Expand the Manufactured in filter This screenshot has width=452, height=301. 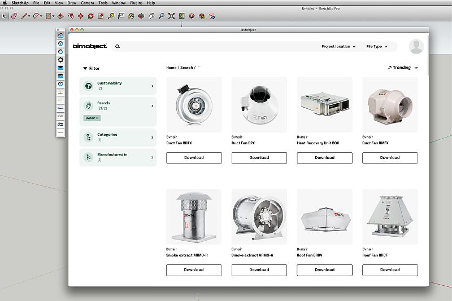[118, 157]
